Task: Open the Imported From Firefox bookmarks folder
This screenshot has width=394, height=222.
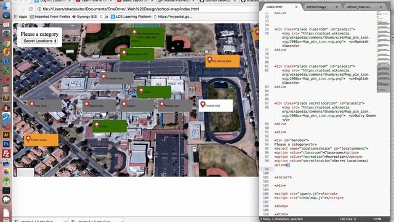Action: click(x=50, y=17)
